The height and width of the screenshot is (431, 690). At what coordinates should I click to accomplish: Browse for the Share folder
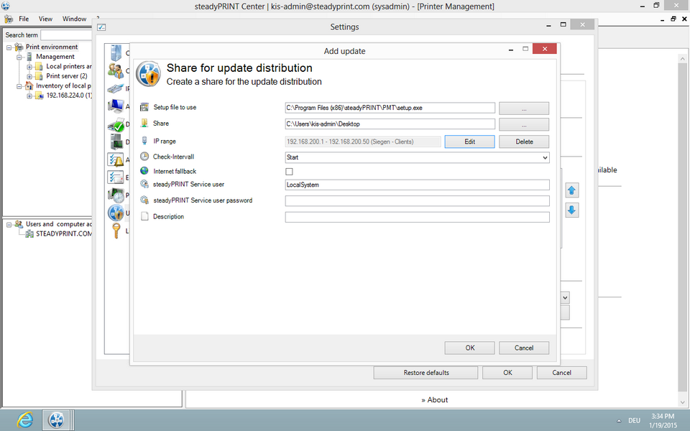tap(524, 124)
